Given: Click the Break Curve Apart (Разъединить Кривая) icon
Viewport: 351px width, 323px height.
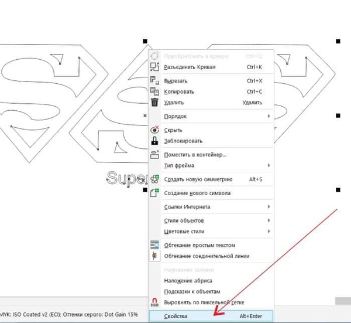Looking at the screenshot, I should (x=154, y=67).
